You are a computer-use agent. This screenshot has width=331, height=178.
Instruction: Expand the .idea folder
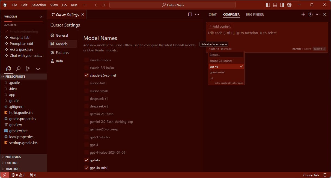[23, 89]
